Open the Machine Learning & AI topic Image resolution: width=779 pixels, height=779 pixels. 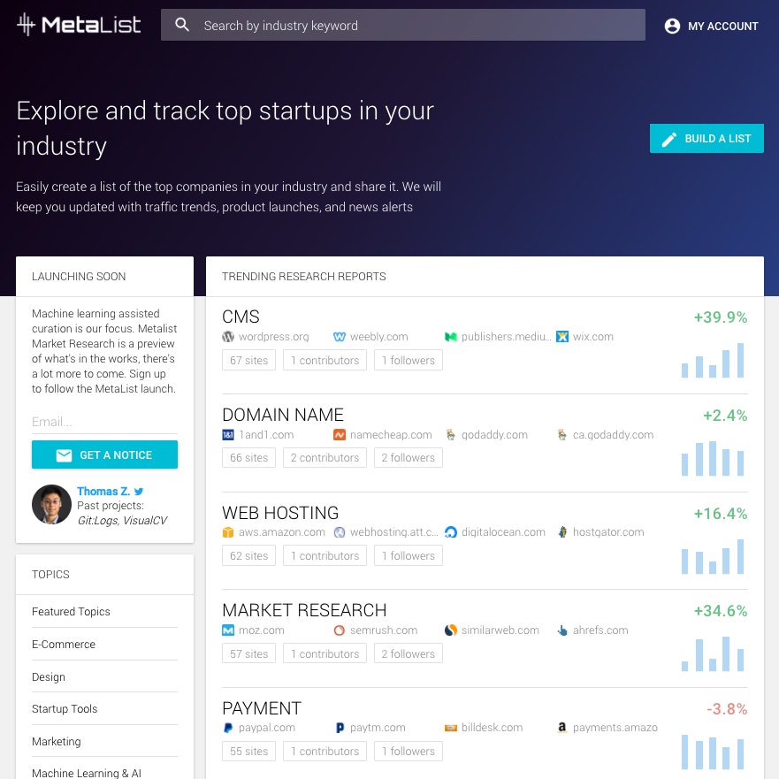tap(86, 772)
